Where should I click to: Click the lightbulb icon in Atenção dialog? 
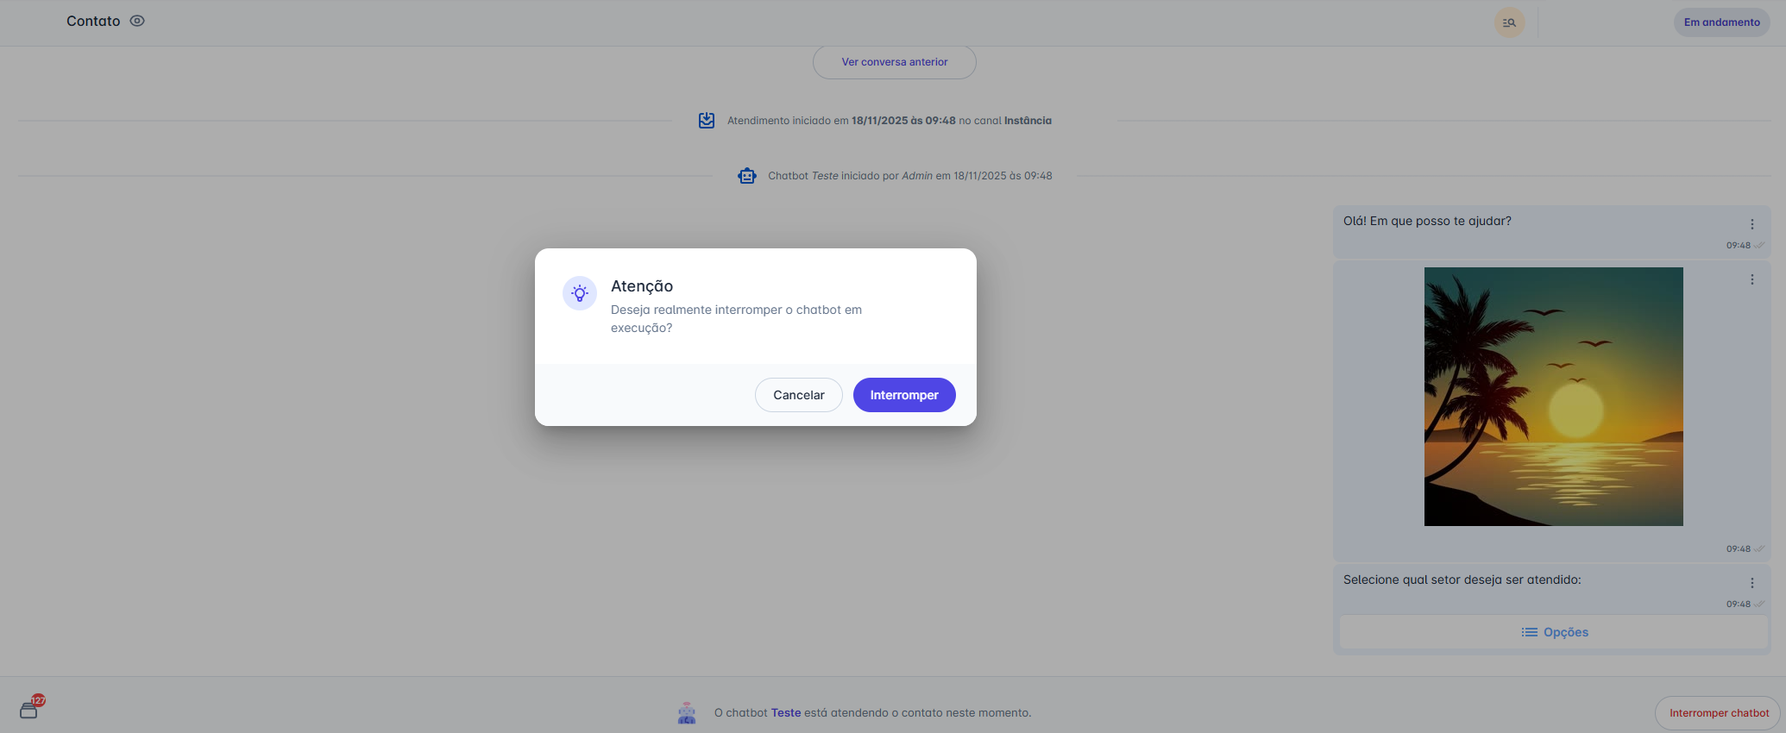pyautogui.click(x=580, y=293)
